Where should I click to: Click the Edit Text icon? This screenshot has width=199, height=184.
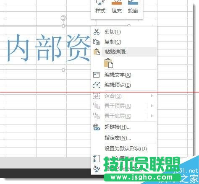click(97, 75)
